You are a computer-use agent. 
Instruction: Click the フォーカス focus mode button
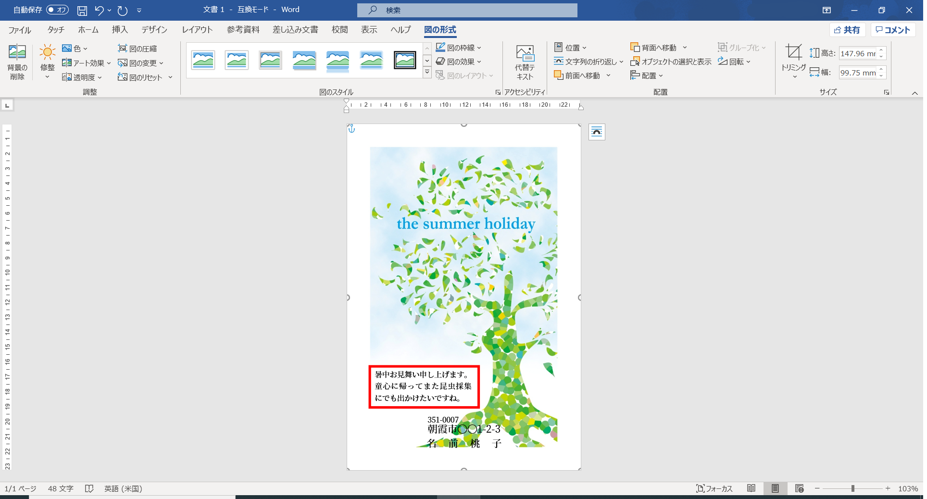point(714,488)
